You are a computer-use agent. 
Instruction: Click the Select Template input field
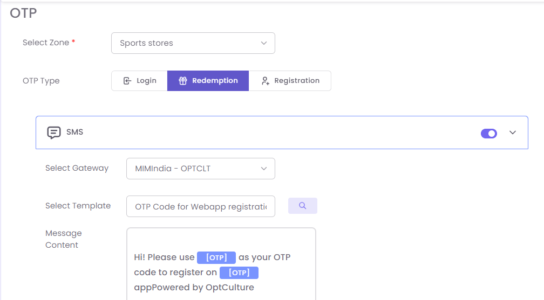[x=201, y=206]
